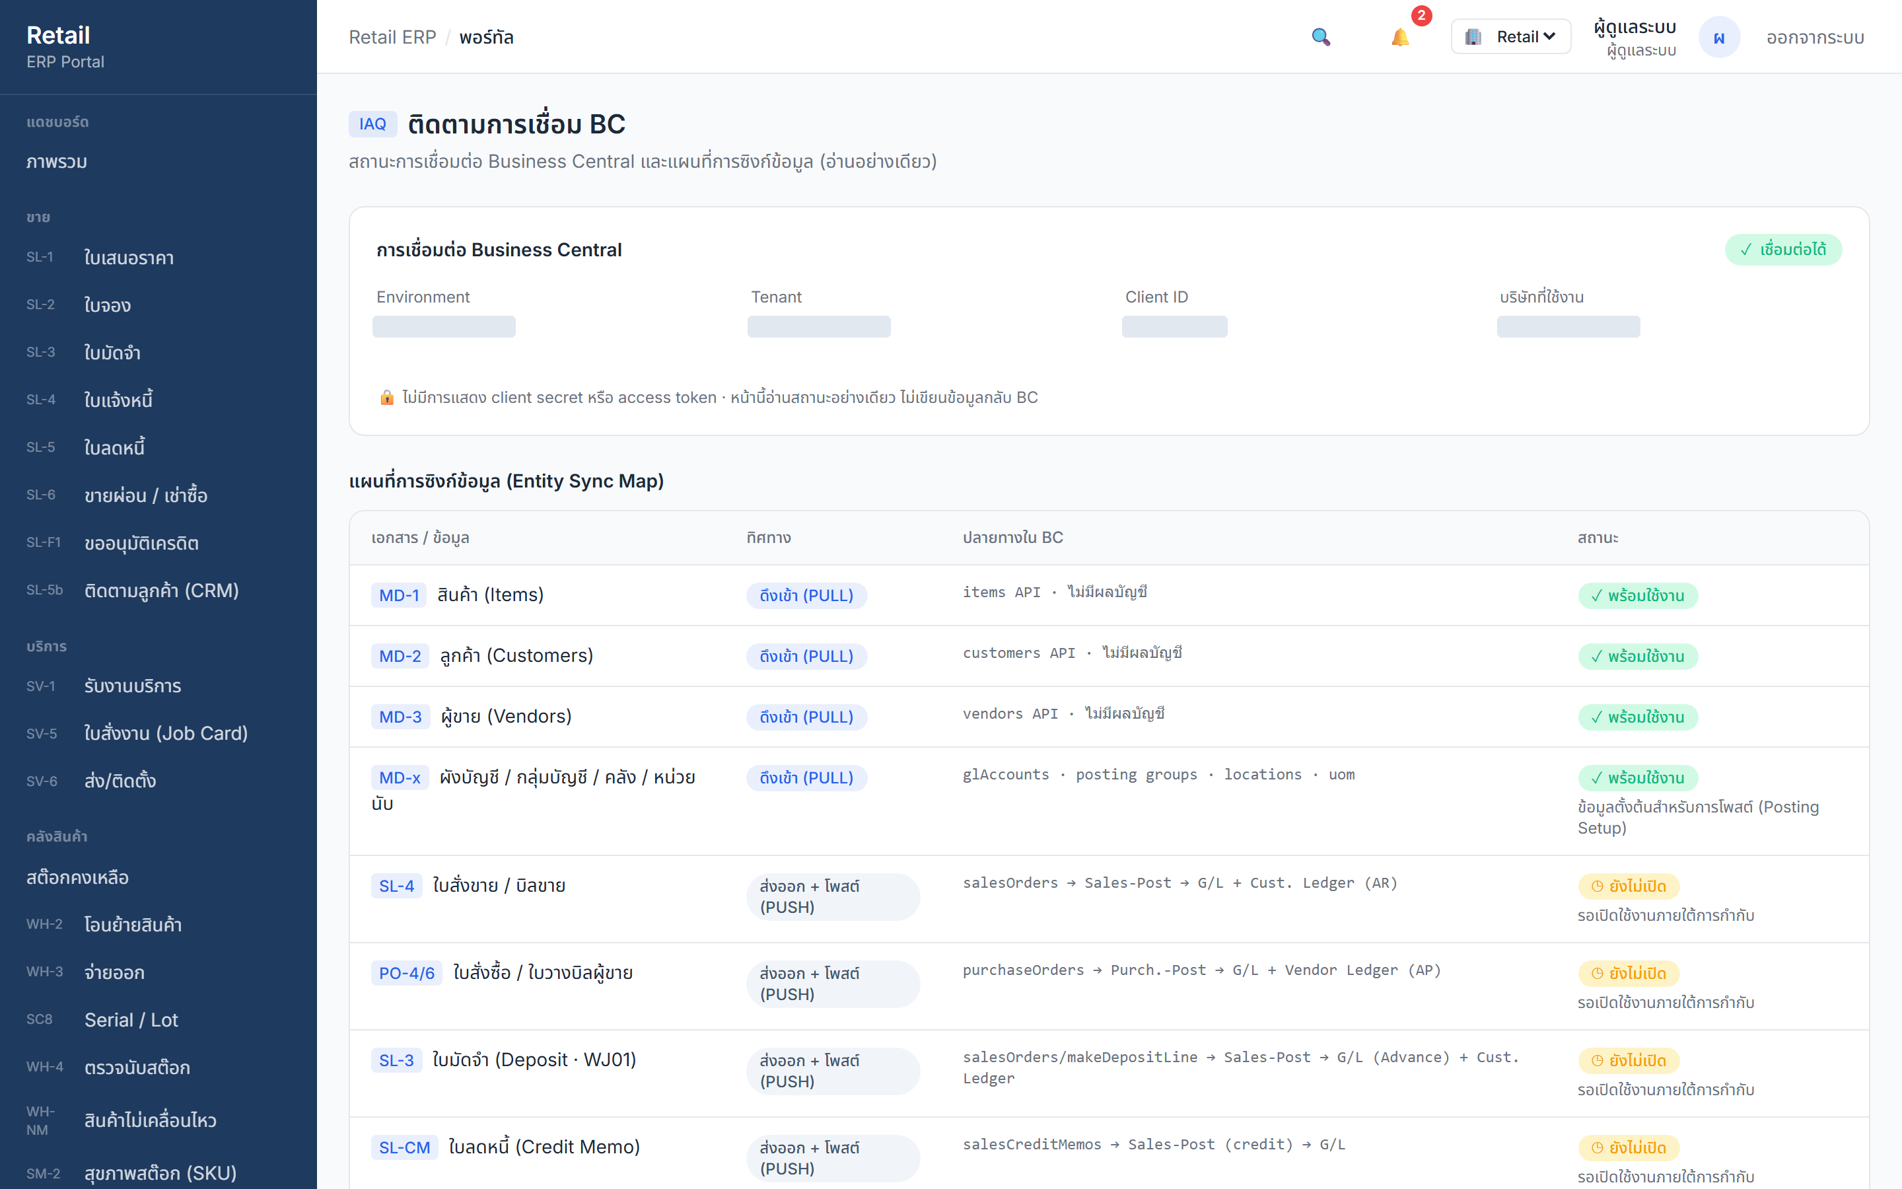Open WH-3 จ่ายออก in sidebar
1902x1189 pixels.
point(158,972)
